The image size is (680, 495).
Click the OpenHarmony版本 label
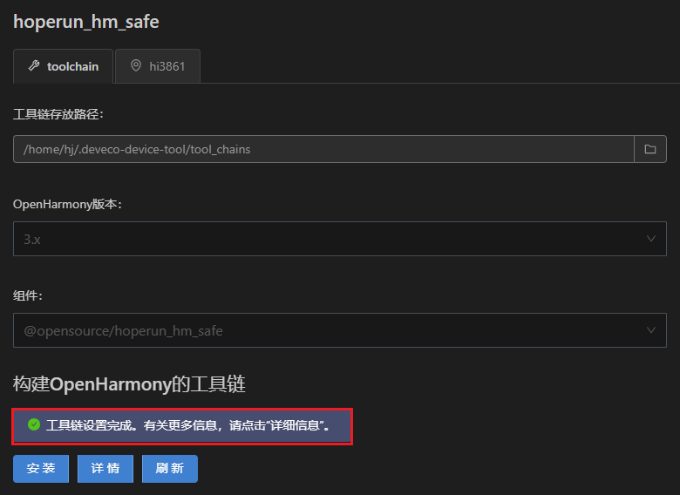click(68, 204)
